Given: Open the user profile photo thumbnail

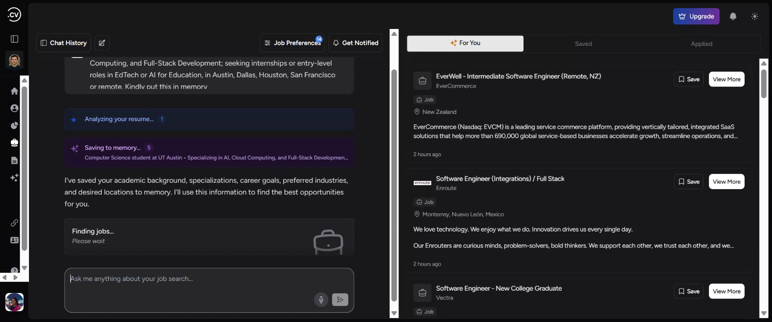Looking at the screenshot, I should coord(14,61).
